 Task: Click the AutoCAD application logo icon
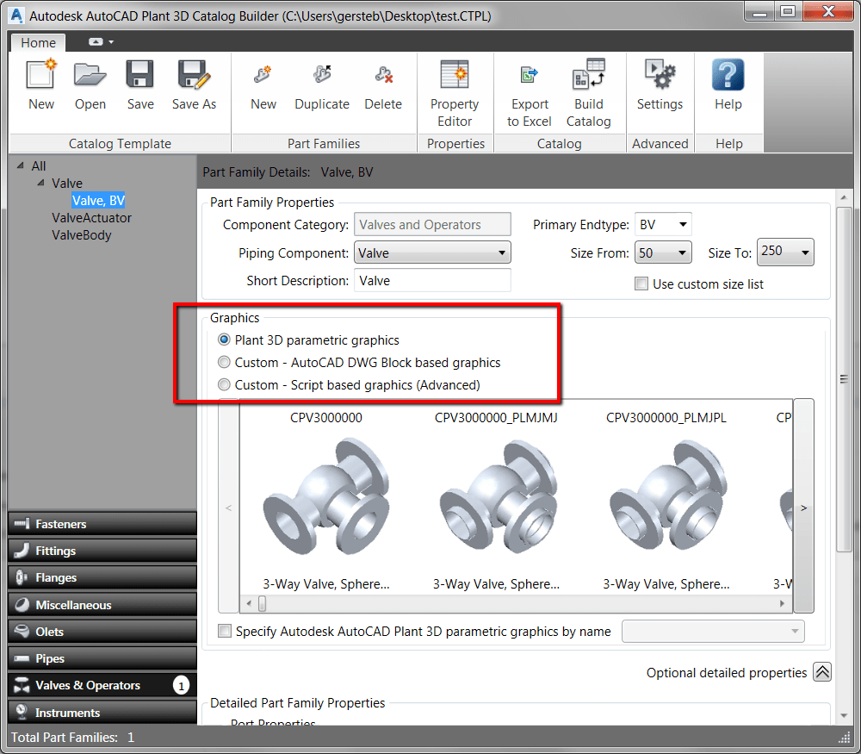tap(17, 16)
